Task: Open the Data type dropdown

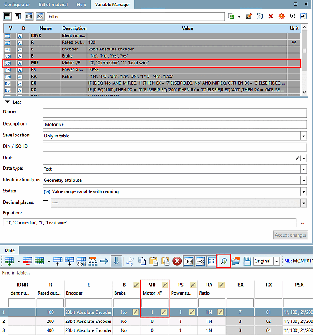Action: click(303, 169)
